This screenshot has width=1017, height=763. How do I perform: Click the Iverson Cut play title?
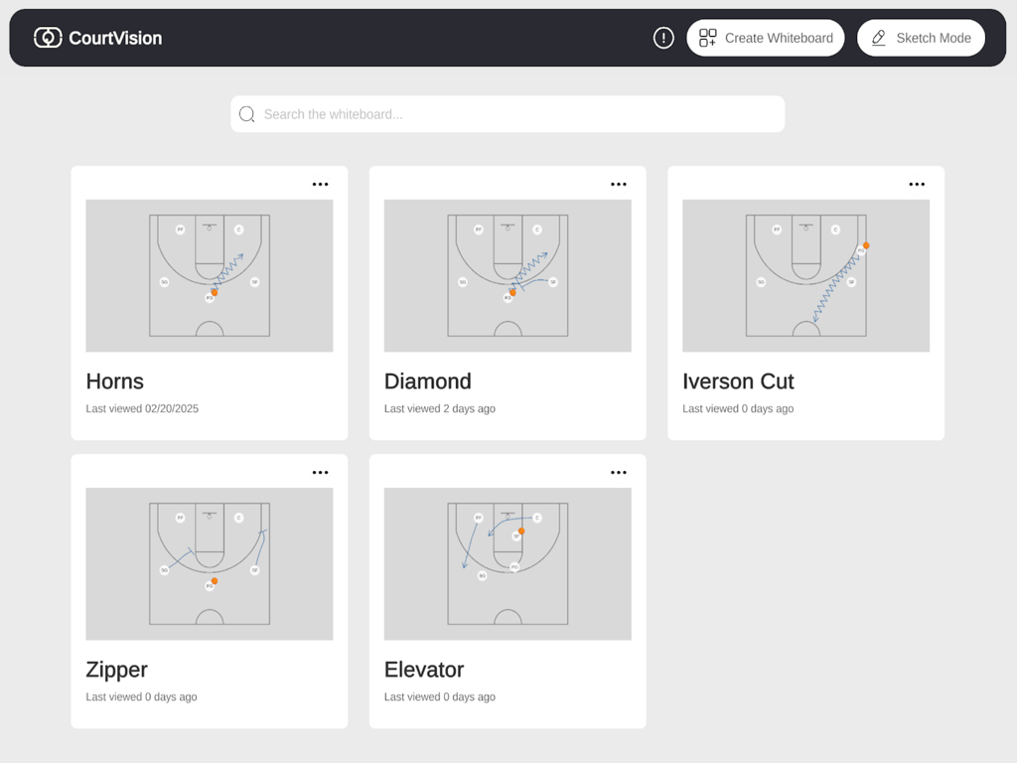[x=738, y=381]
